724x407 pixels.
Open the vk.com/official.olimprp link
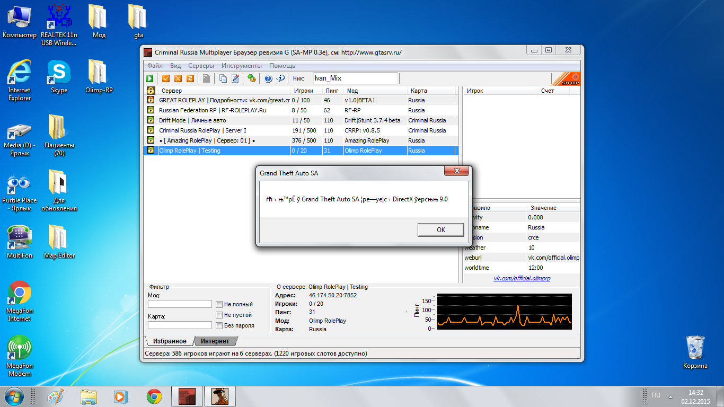(x=522, y=278)
